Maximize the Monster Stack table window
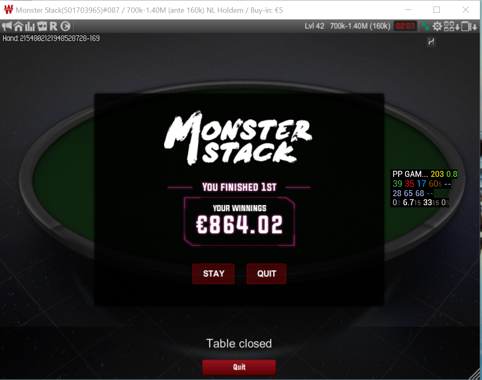Image resolution: width=482 pixels, height=380 pixels. point(436,10)
